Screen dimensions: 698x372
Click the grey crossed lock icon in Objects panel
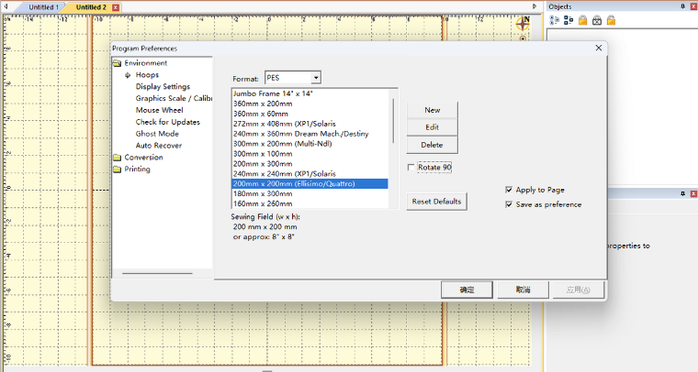597,20
